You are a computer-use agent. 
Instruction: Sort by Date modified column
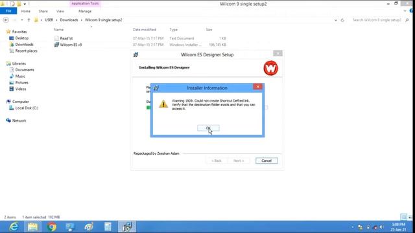click(x=144, y=30)
